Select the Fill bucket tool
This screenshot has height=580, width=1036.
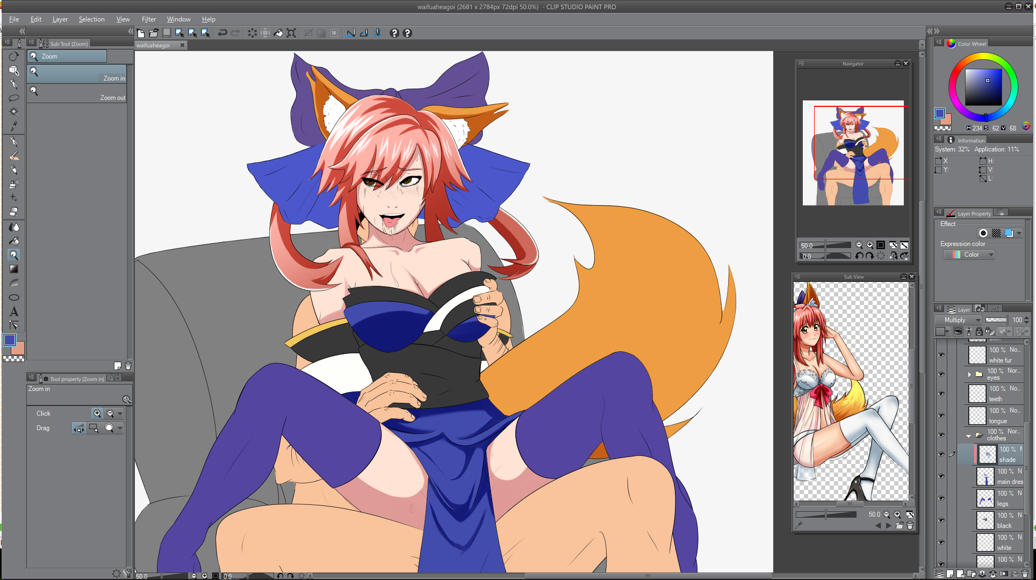(x=14, y=241)
